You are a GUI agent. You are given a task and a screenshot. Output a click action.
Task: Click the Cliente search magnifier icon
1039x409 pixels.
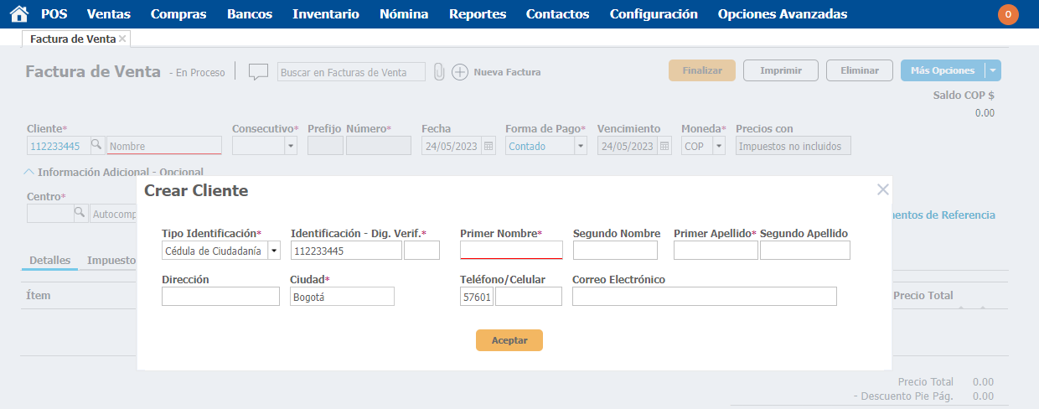pyautogui.click(x=96, y=146)
